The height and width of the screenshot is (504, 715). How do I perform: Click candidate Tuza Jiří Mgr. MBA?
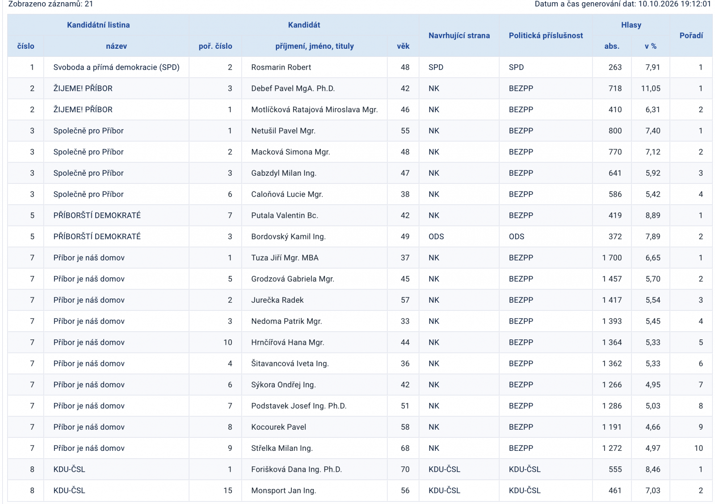tap(285, 258)
